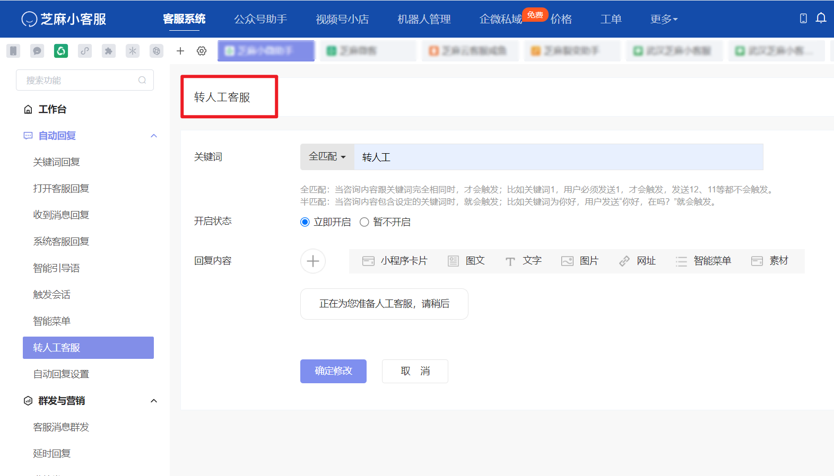
Task: Click the 芝麻小客服 logo
Action: 64,19
